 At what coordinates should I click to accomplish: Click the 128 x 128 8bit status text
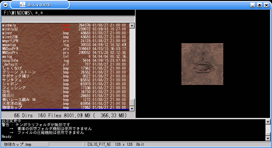129,144
